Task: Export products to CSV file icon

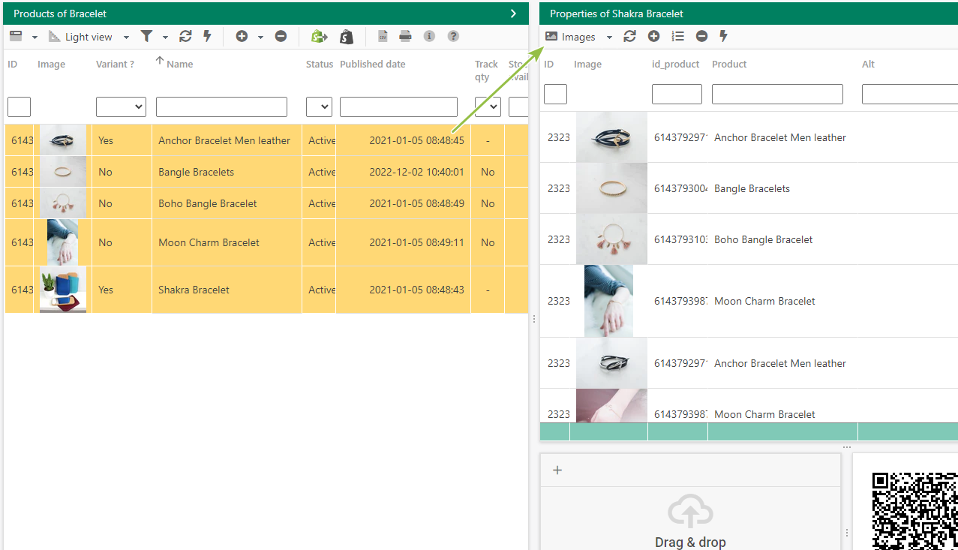Action: (x=383, y=36)
